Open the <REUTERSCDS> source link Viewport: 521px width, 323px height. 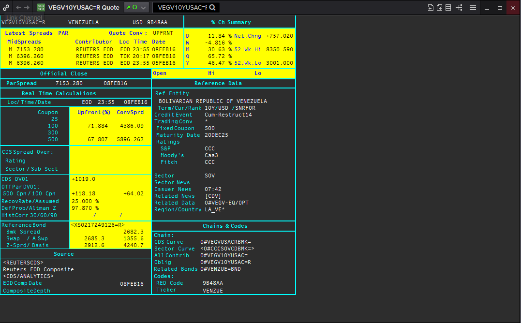(23, 263)
